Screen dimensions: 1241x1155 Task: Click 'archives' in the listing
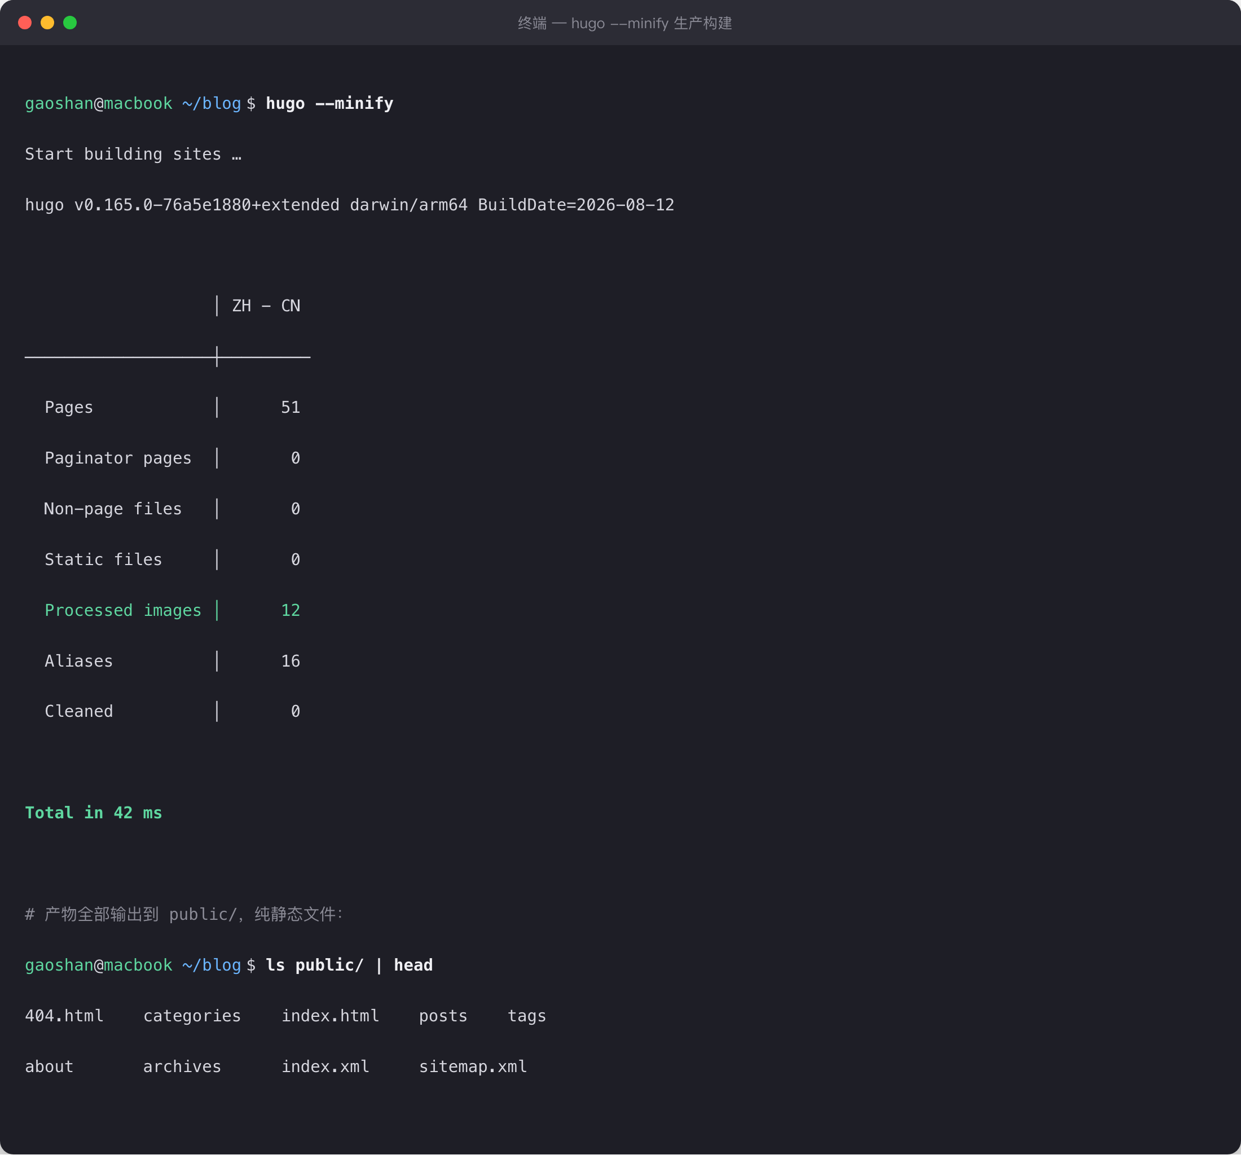(x=182, y=1067)
